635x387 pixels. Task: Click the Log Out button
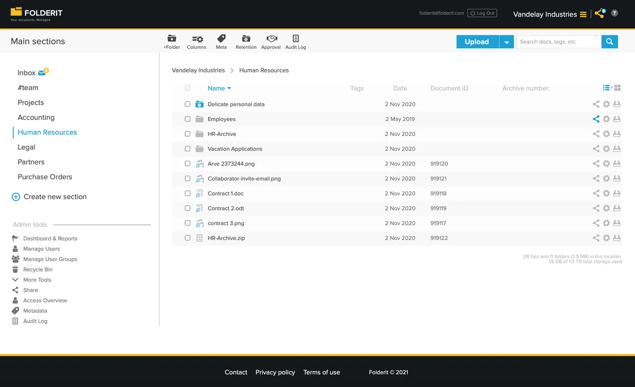click(x=482, y=13)
